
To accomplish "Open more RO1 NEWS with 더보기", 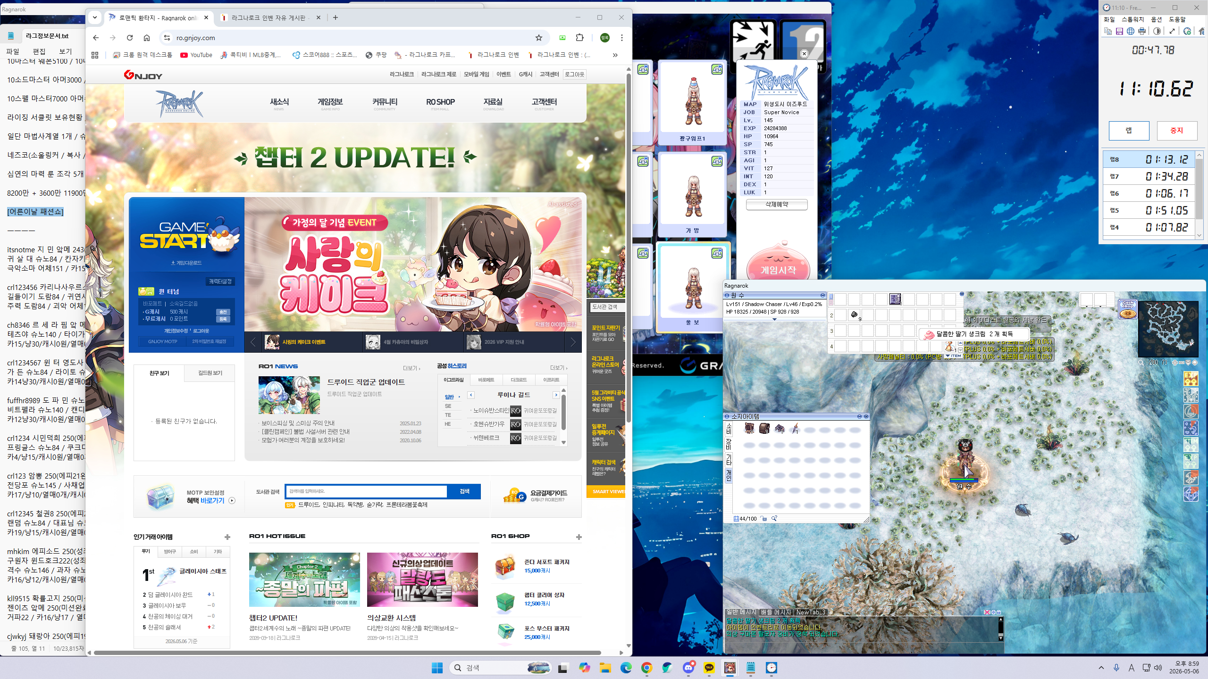I will point(411,368).
